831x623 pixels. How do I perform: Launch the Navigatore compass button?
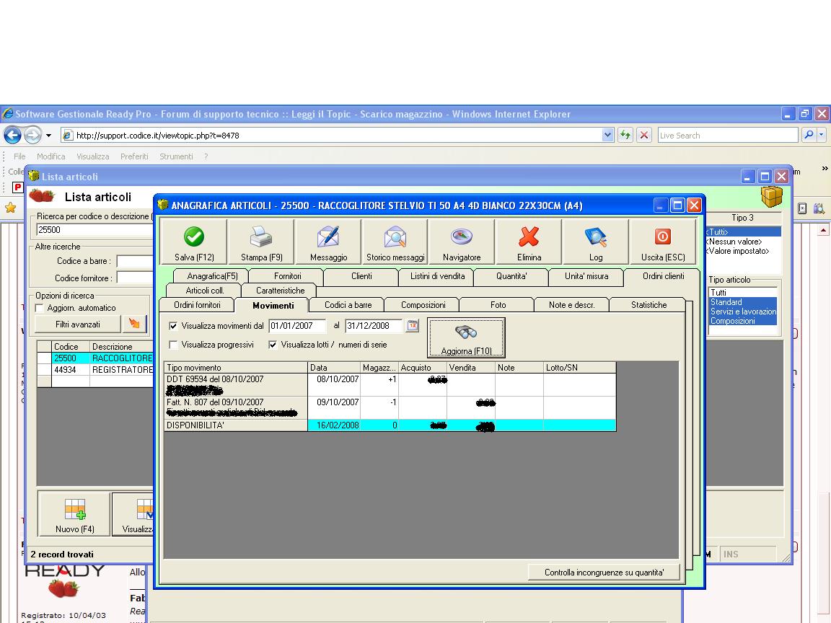pyautogui.click(x=462, y=242)
